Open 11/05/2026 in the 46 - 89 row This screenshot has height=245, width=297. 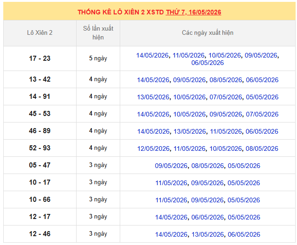tap(226, 131)
